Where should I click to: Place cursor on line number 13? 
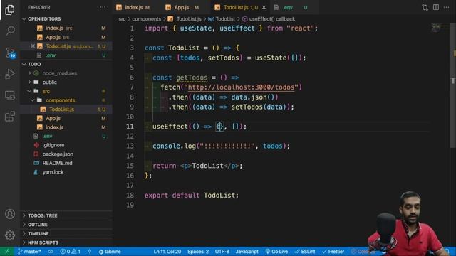[x=130, y=146]
